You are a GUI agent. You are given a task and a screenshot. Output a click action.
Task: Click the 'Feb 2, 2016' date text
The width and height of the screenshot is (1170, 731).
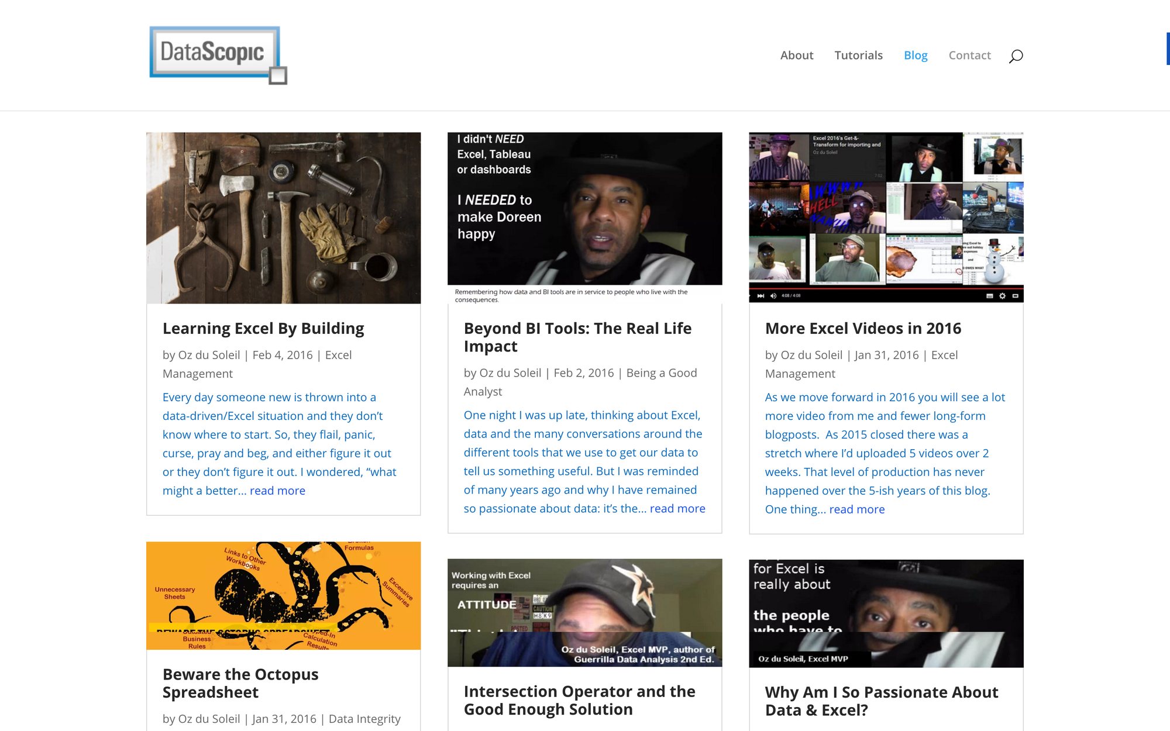pyautogui.click(x=584, y=373)
